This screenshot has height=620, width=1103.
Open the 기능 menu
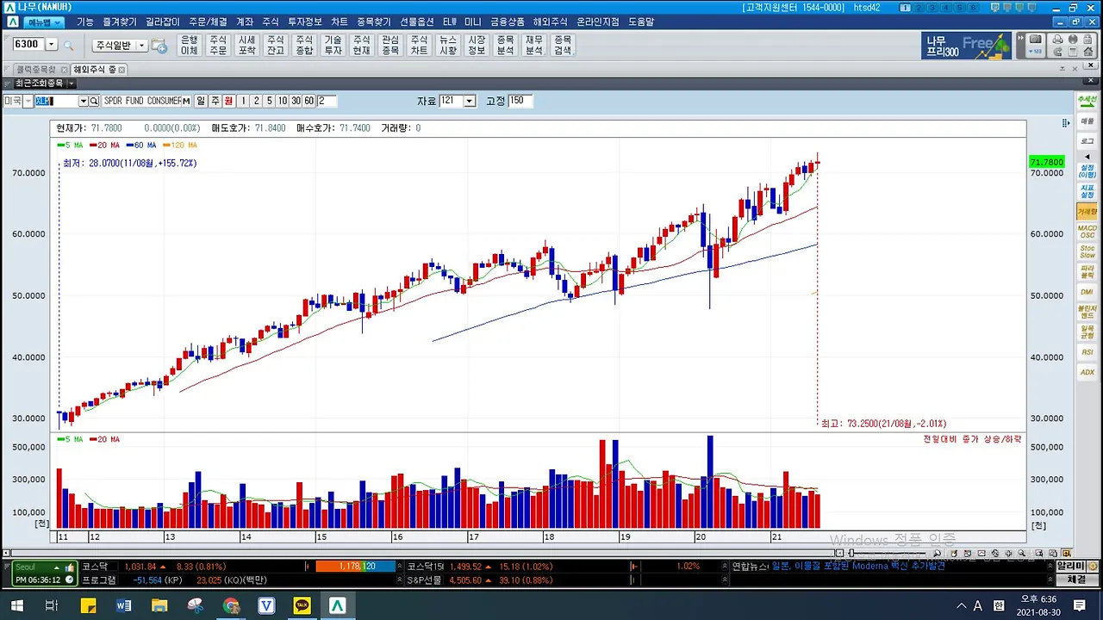point(84,22)
